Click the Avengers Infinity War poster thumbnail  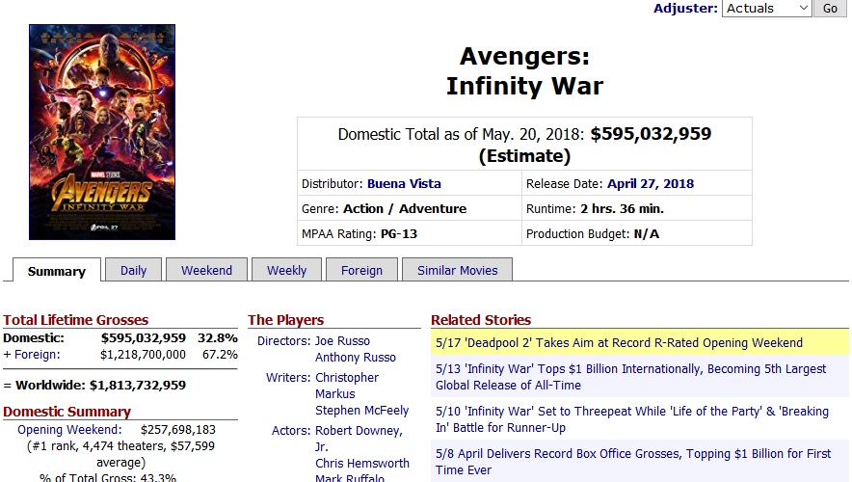102,131
